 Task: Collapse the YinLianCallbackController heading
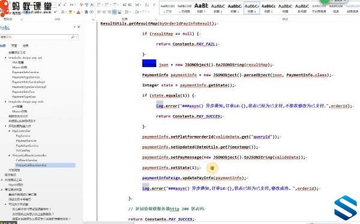point(9,156)
